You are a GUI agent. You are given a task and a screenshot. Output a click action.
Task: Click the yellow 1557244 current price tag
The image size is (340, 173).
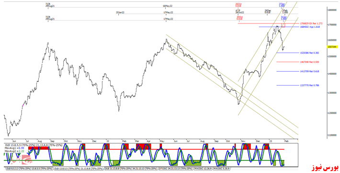(x=333, y=47)
